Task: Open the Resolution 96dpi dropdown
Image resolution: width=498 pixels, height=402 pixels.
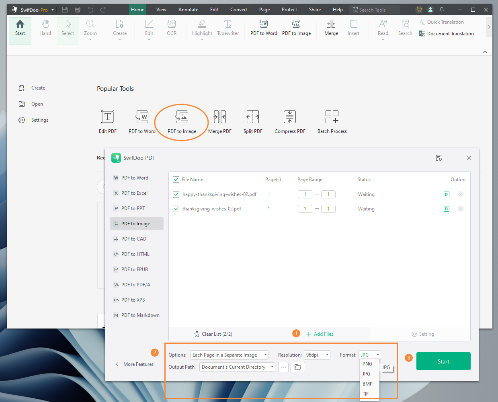Action: pos(317,355)
